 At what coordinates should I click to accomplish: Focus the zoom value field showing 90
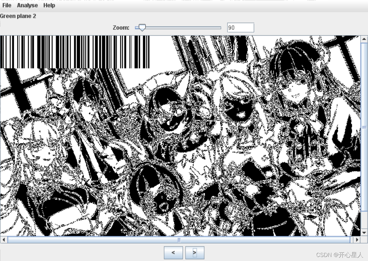pos(240,28)
